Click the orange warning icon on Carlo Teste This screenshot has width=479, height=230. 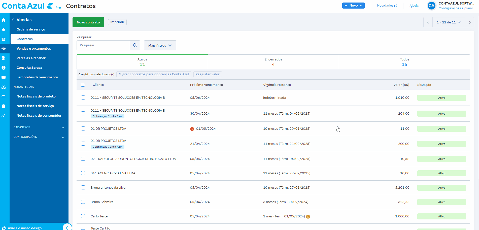(308, 217)
